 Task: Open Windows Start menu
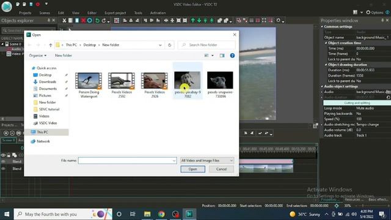pyautogui.click(x=7, y=214)
